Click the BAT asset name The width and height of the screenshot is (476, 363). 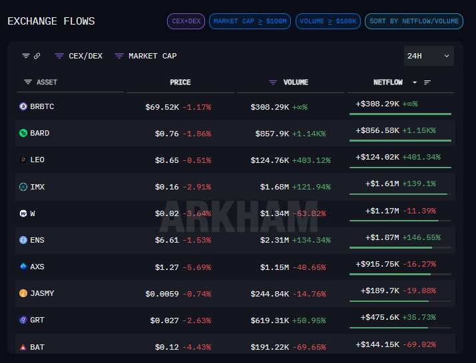point(37,347)
